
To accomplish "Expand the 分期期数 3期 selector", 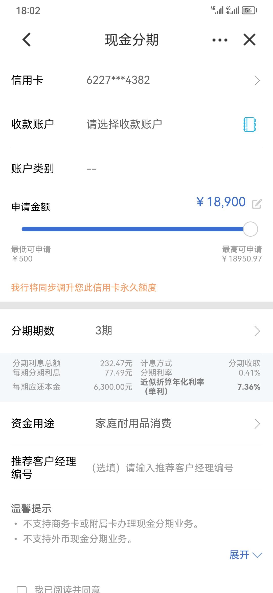I will [136, 331].
